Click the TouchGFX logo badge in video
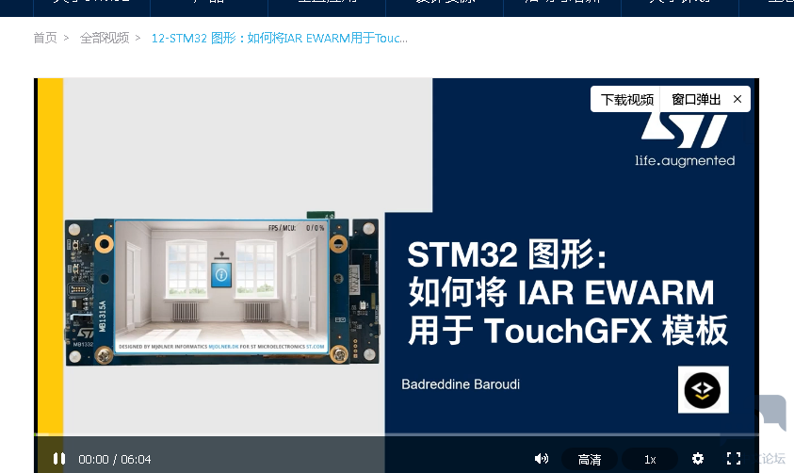The image size is (794, 473). point(703,389)
